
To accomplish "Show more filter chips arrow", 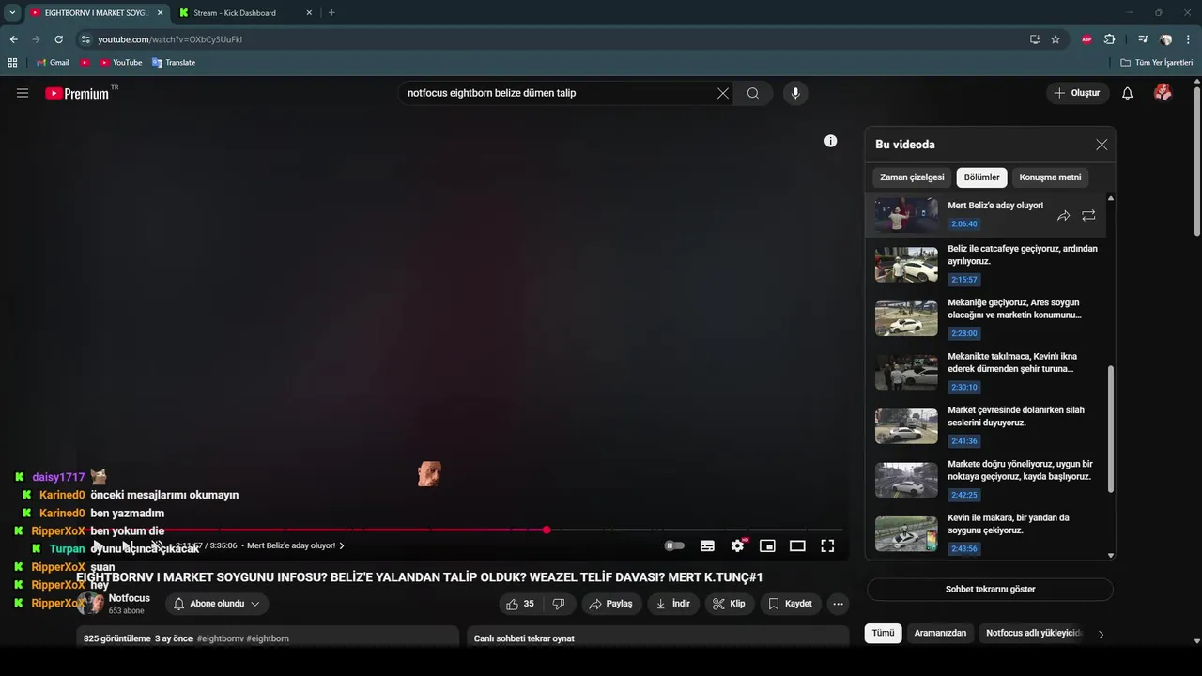I will pyautogui.click(x=1101, y=634).
